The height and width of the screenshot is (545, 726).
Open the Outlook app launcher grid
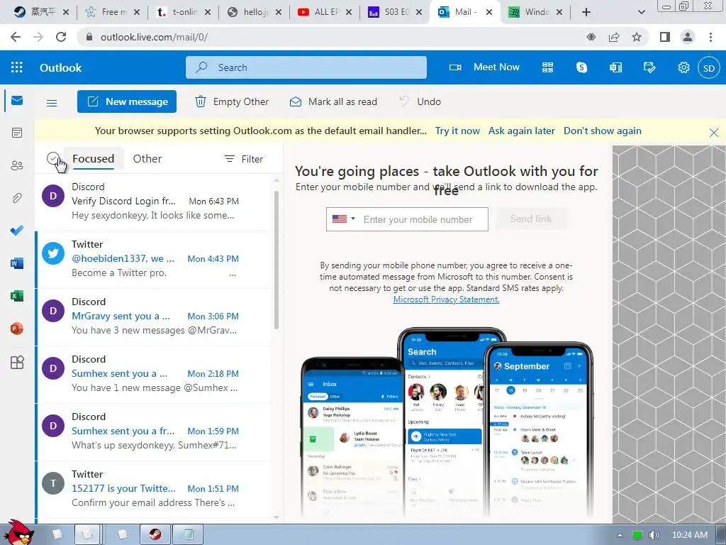(x=17, y=67)
